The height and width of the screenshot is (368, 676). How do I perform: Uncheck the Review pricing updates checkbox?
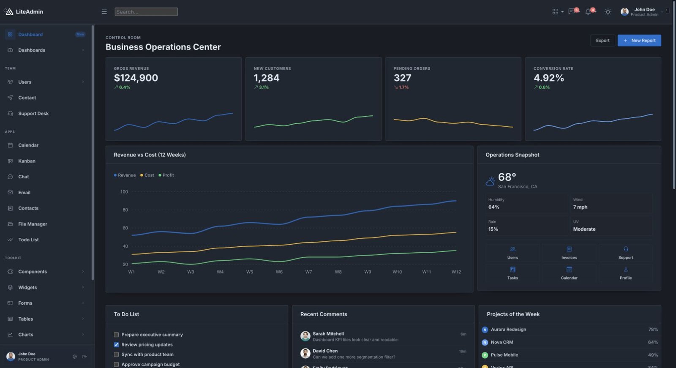tap(116, 345)
